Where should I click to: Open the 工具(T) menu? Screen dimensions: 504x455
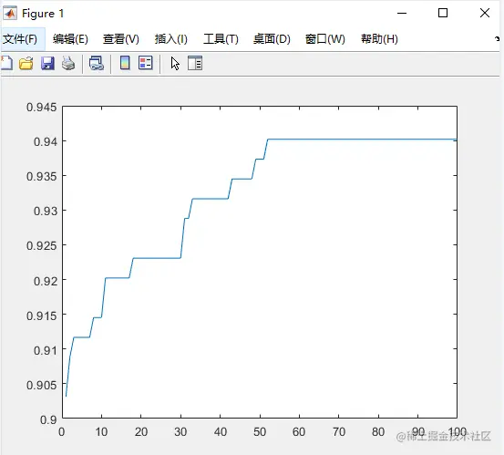221,39
